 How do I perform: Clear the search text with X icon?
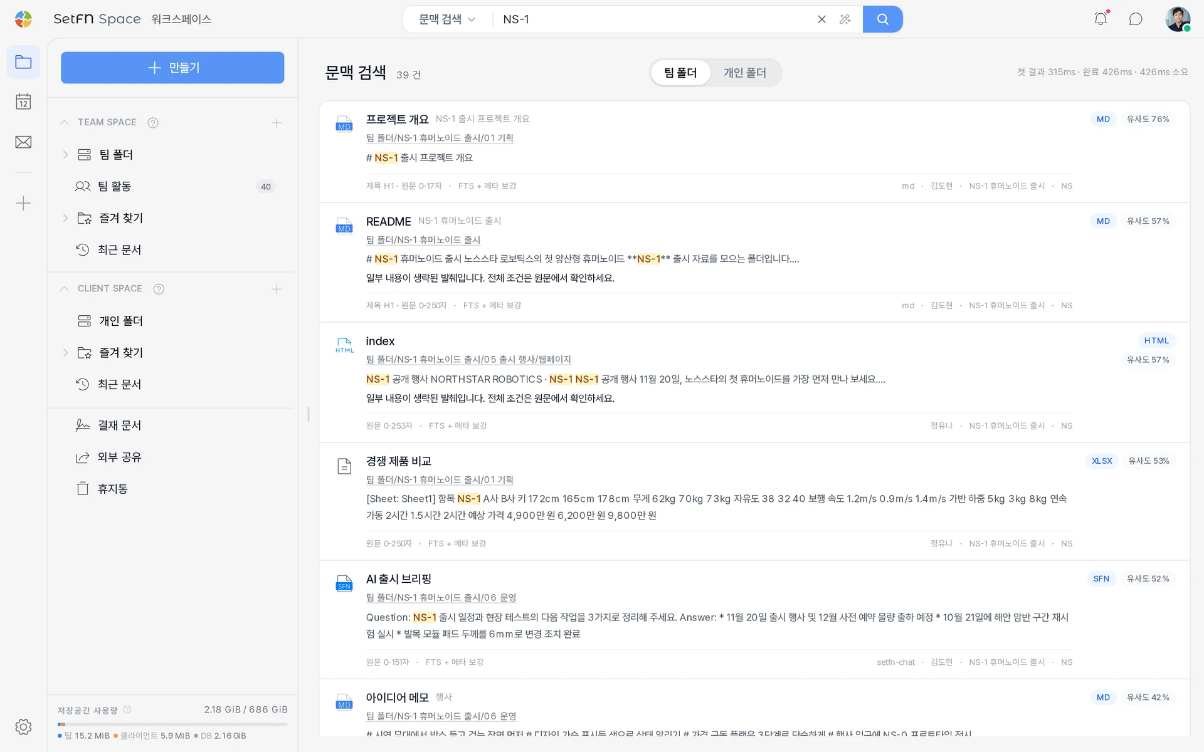click(x=821, y=19)
